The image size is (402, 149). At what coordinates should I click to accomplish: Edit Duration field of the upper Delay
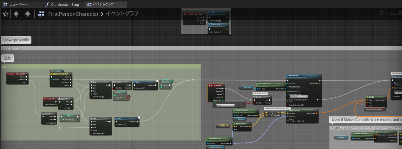pos(144,88)
